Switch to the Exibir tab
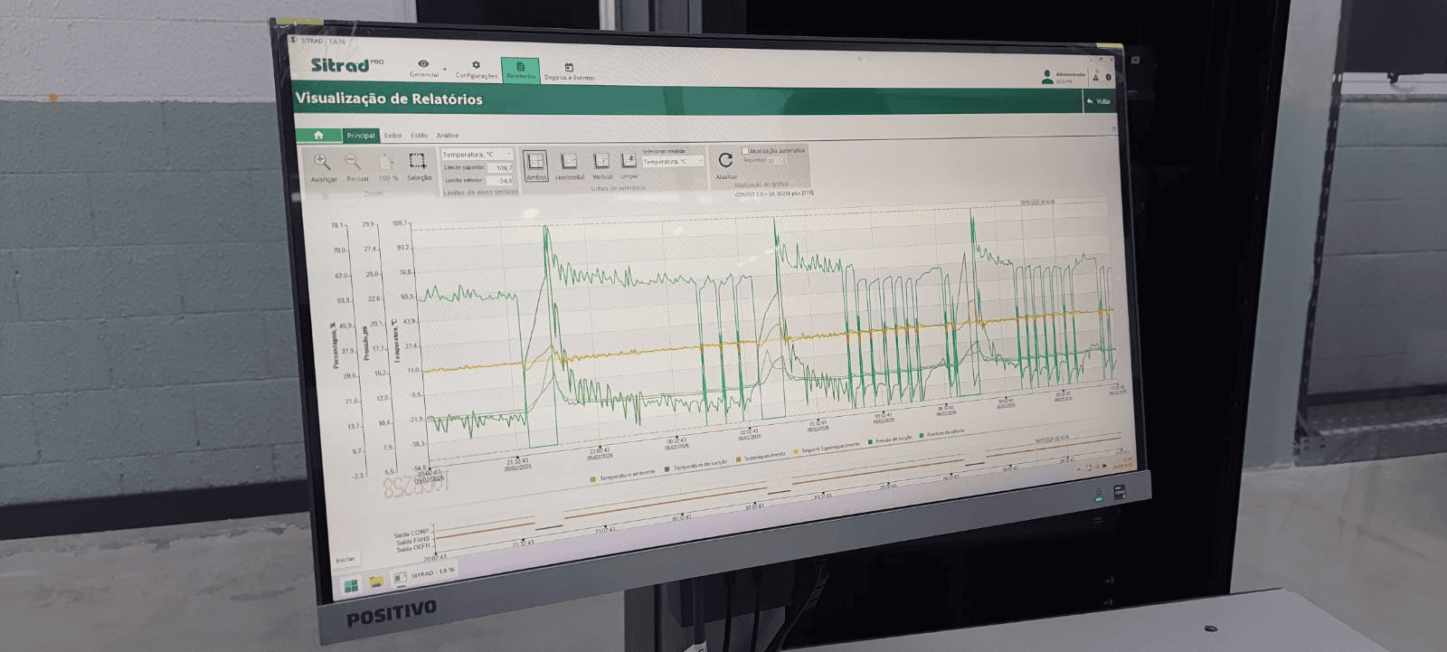The image size is (1447, 652). pos(392,136)
